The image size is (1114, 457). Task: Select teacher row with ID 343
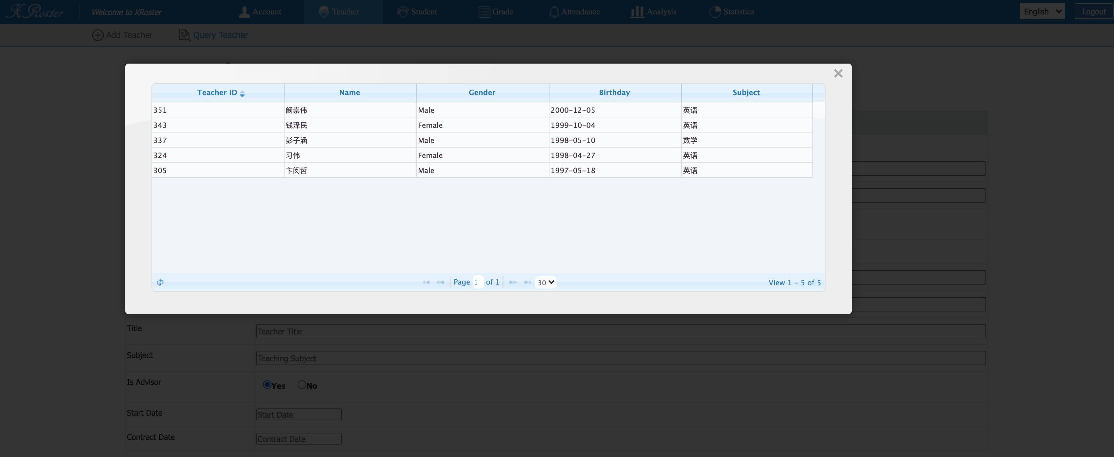(482, 125)
